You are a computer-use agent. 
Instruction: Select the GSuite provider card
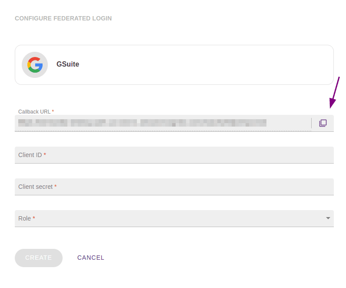(x=174, y=65)
